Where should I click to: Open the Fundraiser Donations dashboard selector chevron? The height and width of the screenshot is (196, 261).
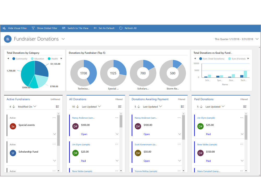click(63, 39)
